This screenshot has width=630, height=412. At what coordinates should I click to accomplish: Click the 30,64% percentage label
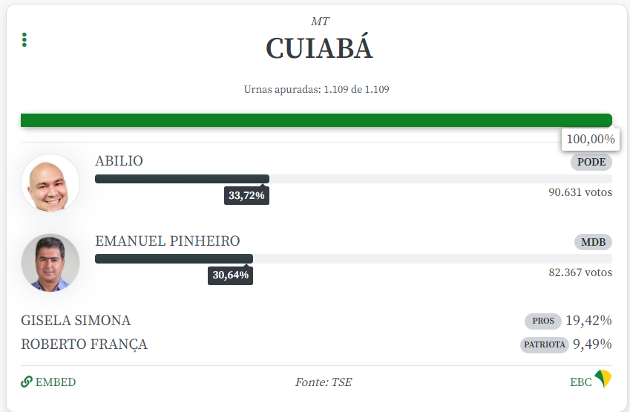pyautogui.click(x=232, y=275)
